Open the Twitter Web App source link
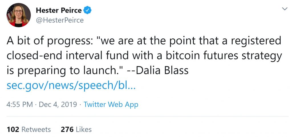This screenshot has width=292, height=137. coord(111,104)
